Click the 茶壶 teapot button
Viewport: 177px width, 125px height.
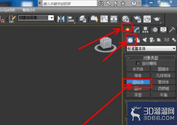click(138, 95)
